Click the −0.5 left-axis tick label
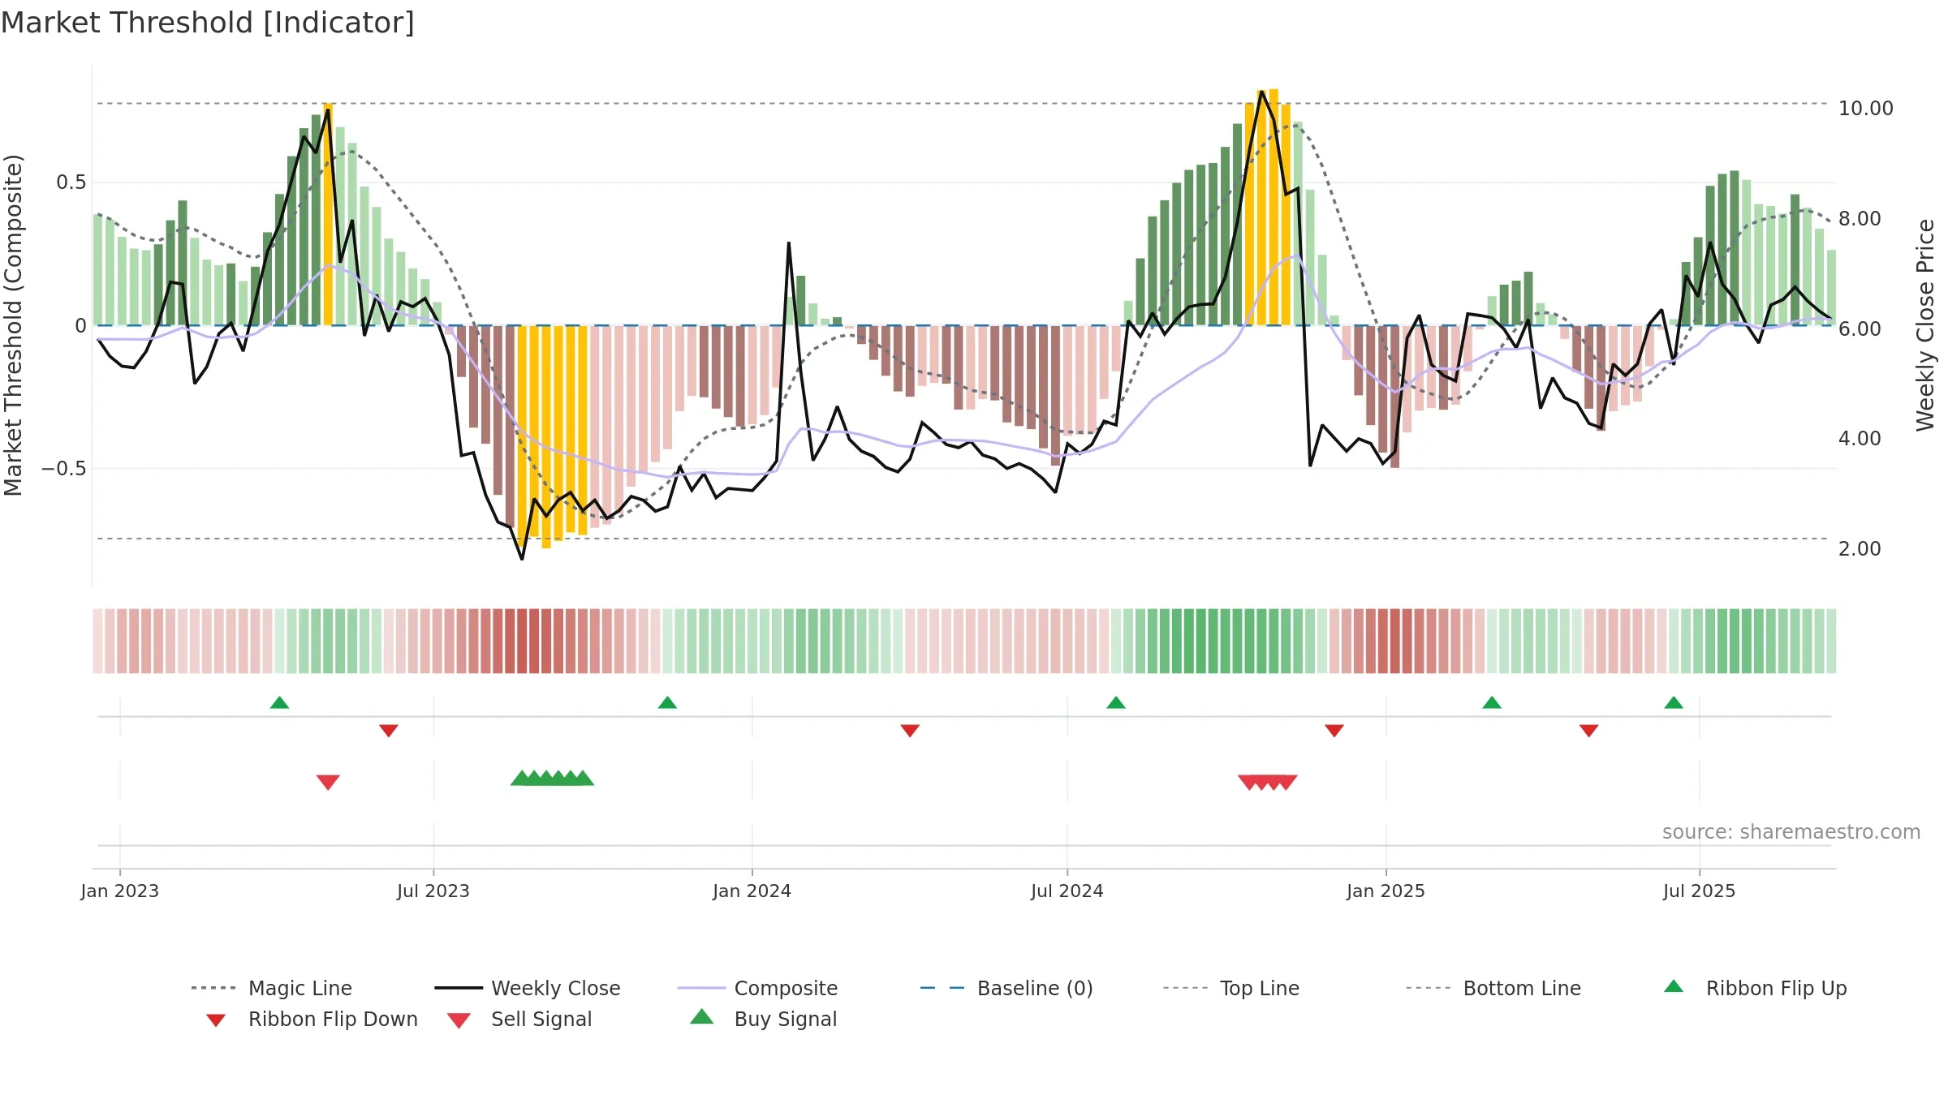The image size is (1948, 1095). pyautogui.click(x=64, y=469)
